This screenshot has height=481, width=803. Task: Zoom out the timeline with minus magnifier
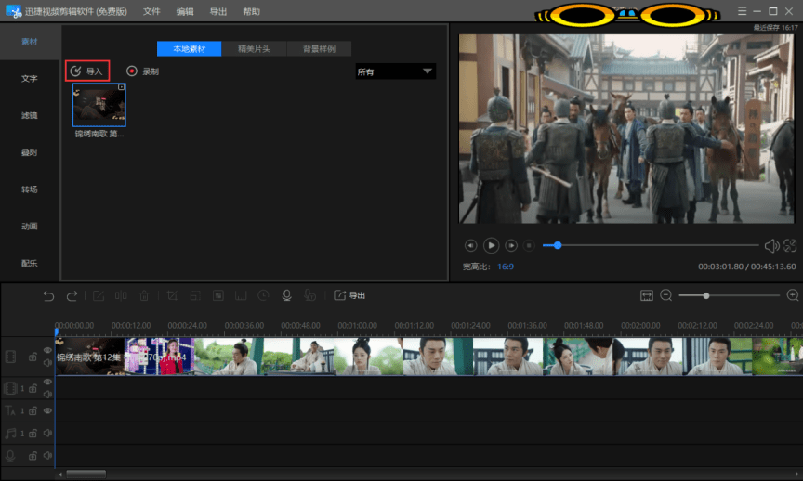666,295
